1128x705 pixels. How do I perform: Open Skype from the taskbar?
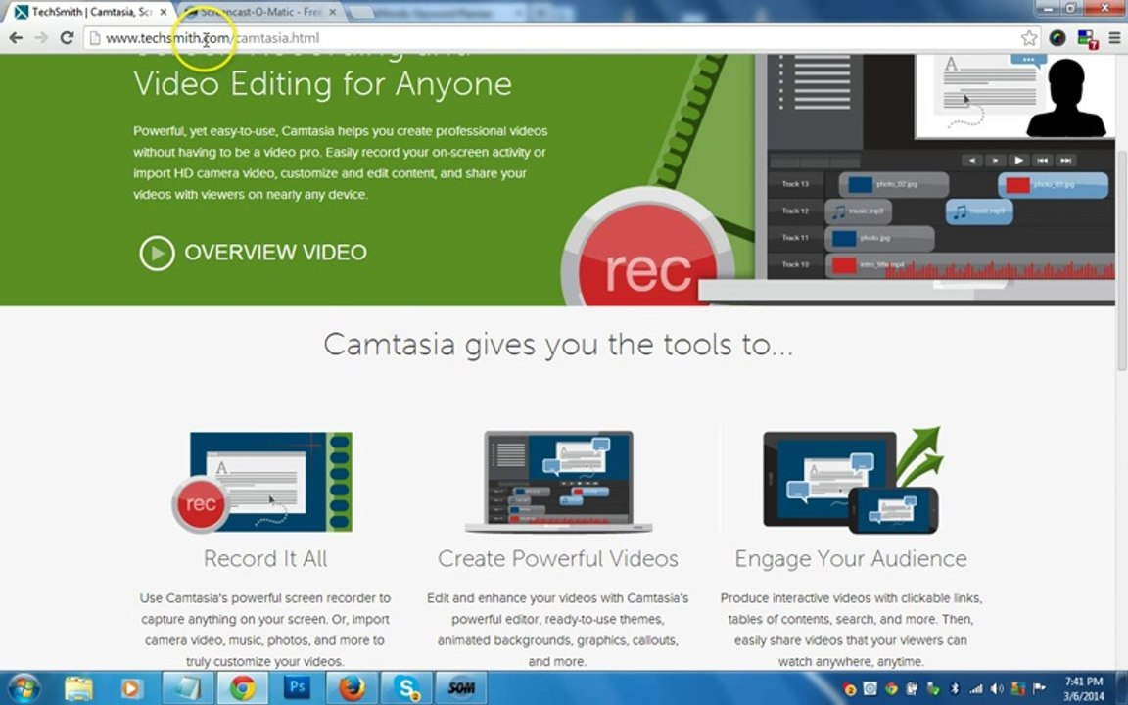click(x=407, y=688)
